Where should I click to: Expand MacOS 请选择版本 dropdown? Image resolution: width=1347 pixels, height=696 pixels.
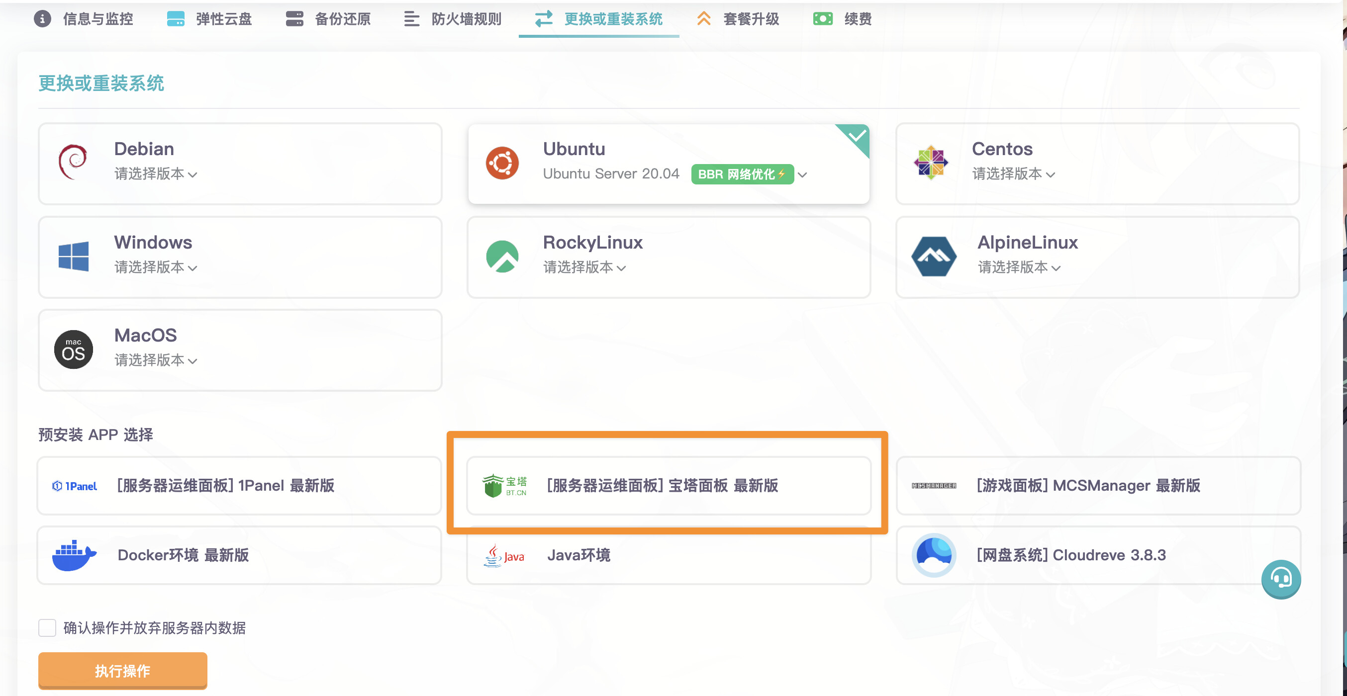[156, 360]
